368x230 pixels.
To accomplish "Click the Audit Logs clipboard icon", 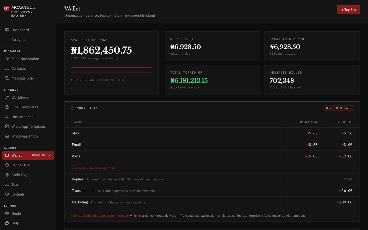I will coord(7,175).
